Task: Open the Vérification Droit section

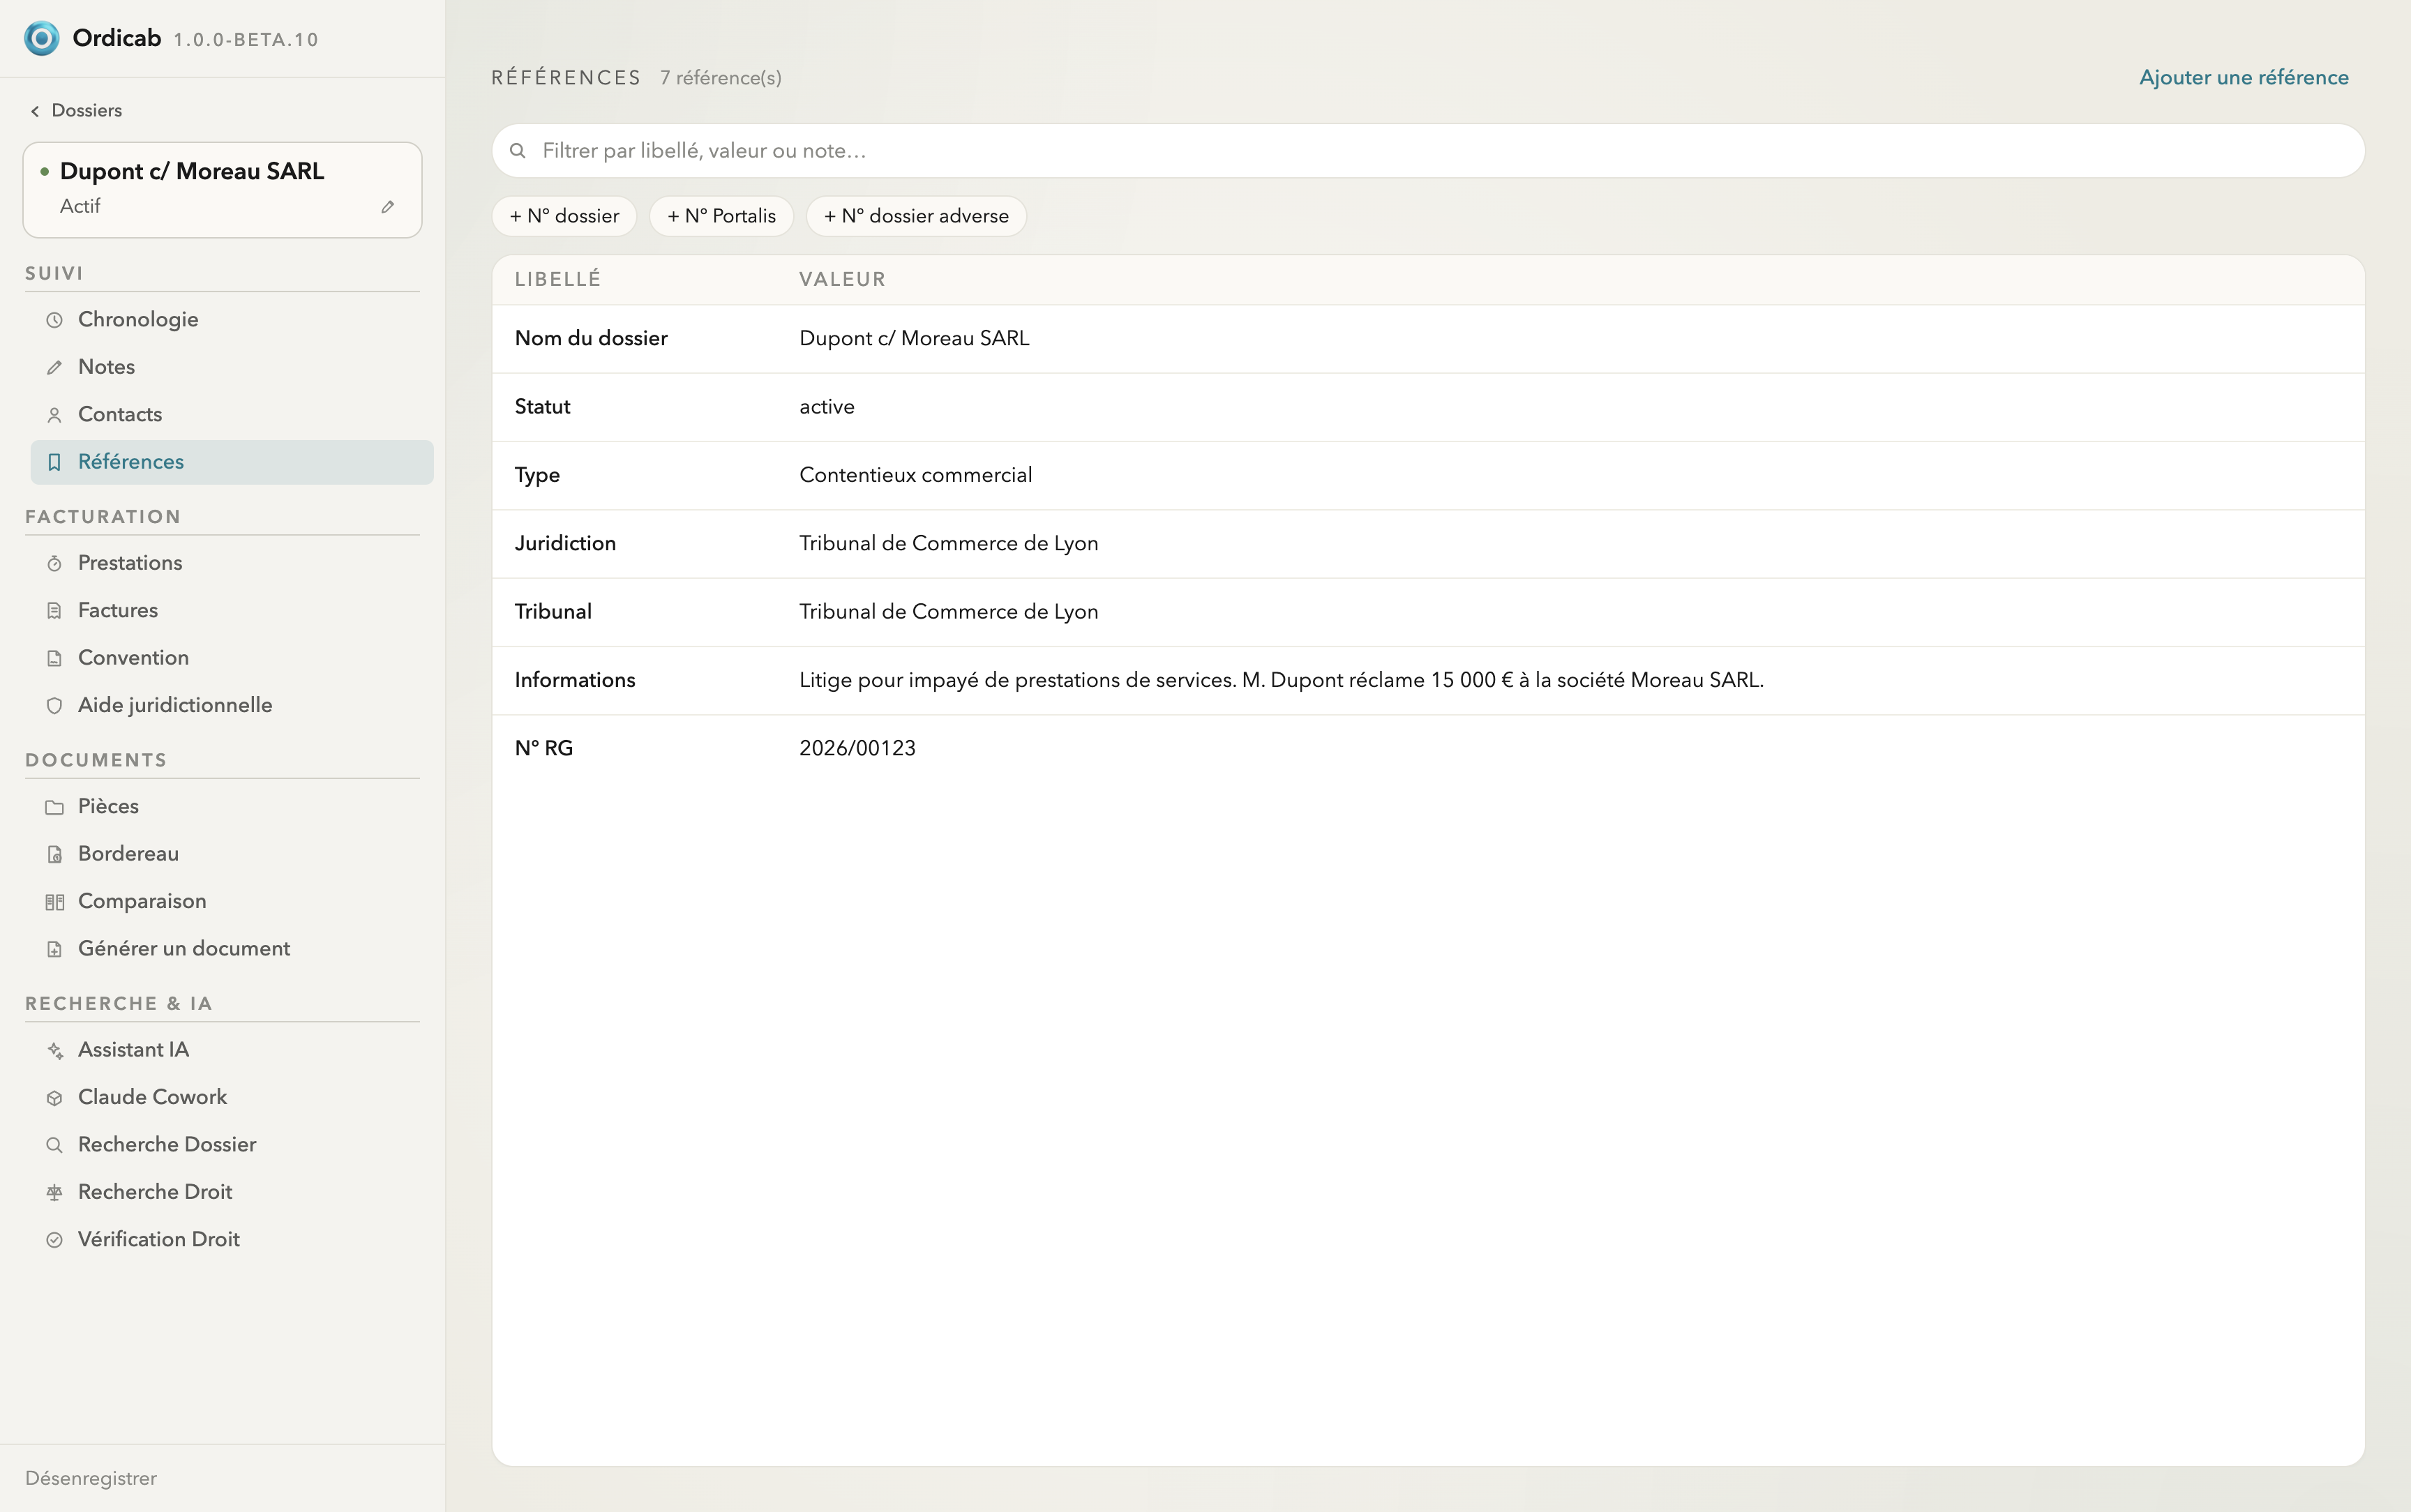Action: (232, 1239)
